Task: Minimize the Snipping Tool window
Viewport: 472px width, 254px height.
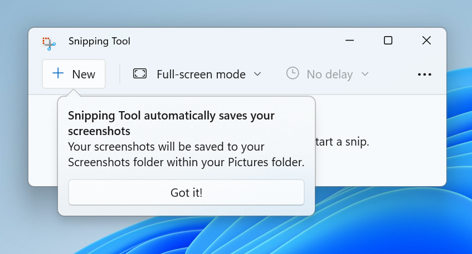Action: click(350, 41)
